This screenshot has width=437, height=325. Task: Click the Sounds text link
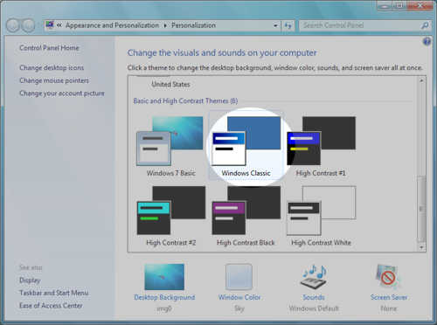click(x=314, y=297)
